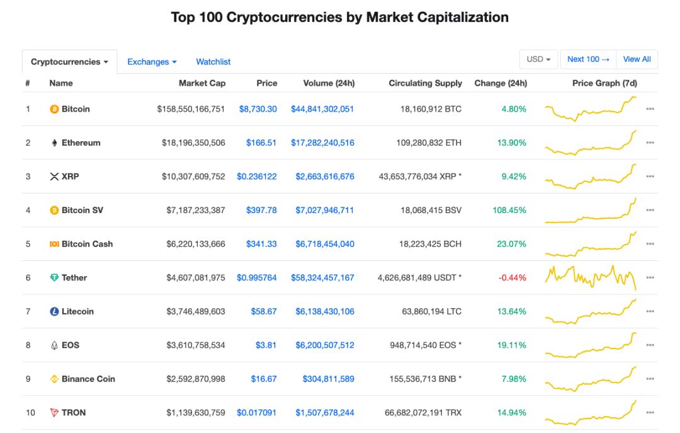Image resolution: width=680 pixels, height=433 pixels.
Task: Open the three-dot menu for Bitcoin SV
Action: [650, 211]
